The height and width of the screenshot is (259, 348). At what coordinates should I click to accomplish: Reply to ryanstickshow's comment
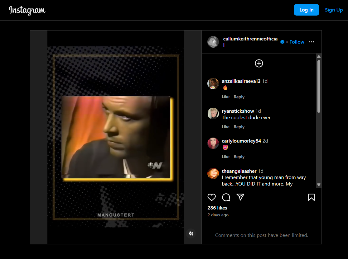[x=239, y=127]
